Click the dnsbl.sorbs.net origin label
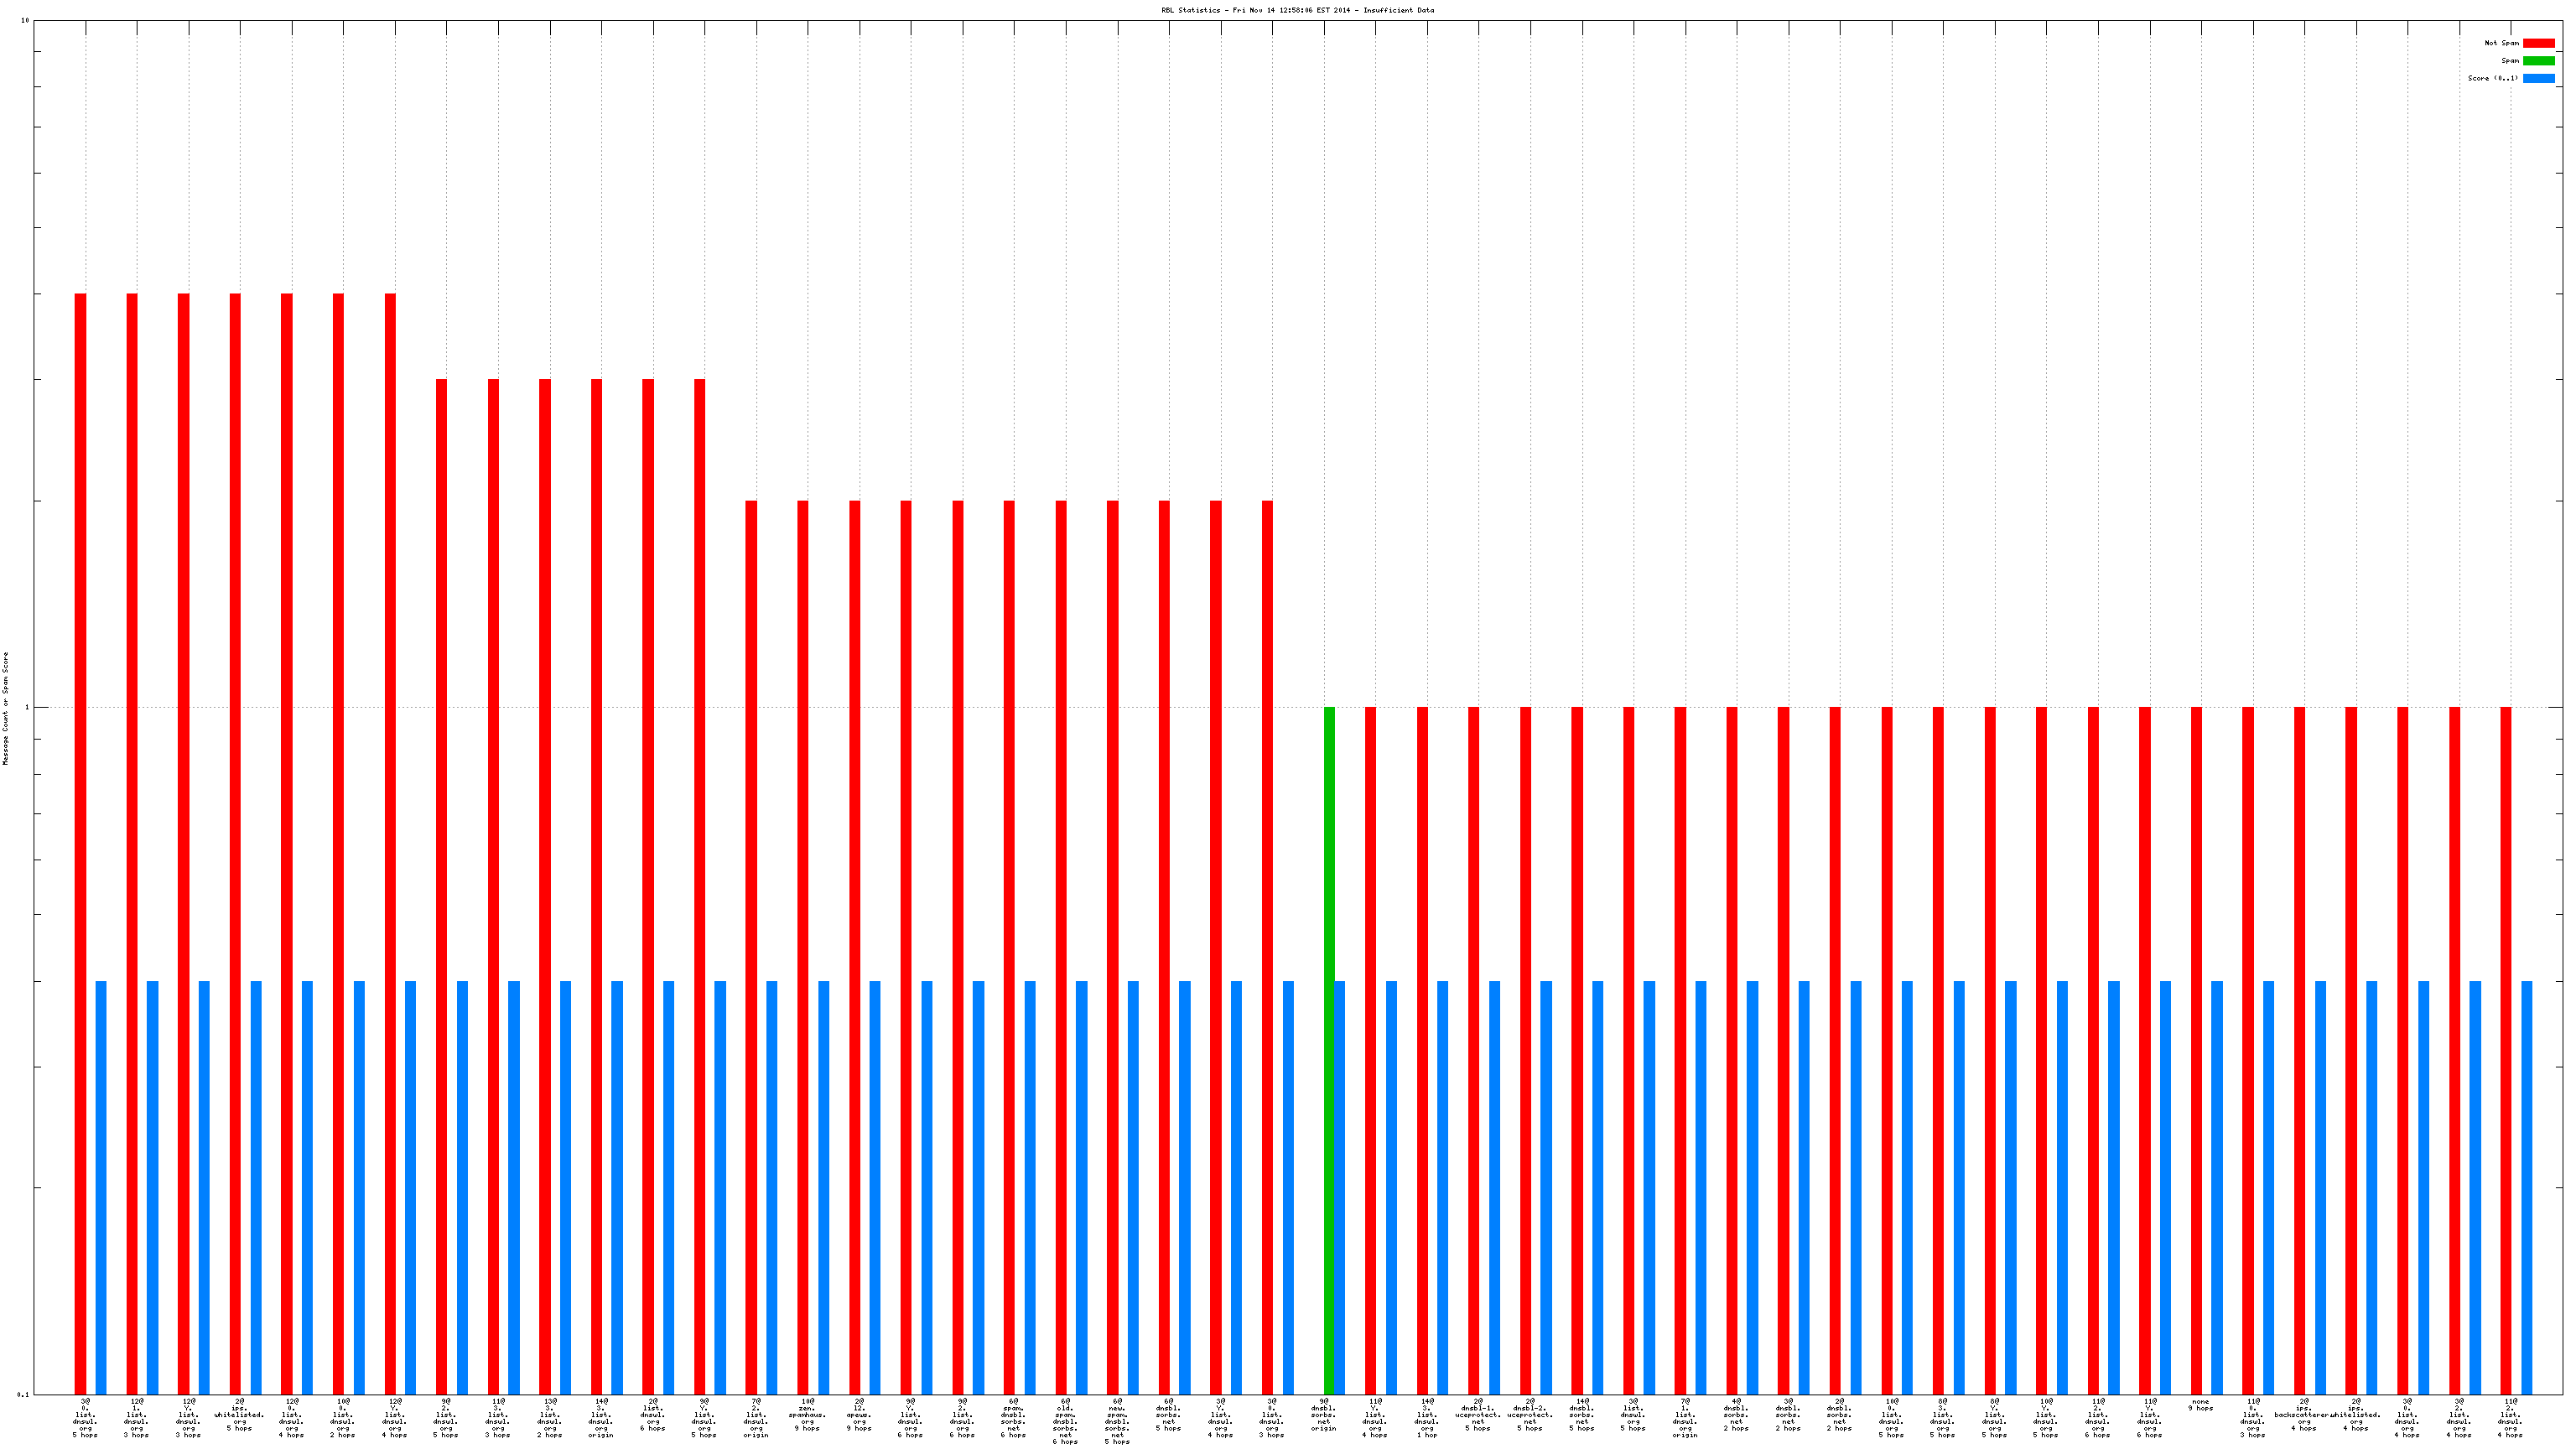 (x=1323, y=1415)
